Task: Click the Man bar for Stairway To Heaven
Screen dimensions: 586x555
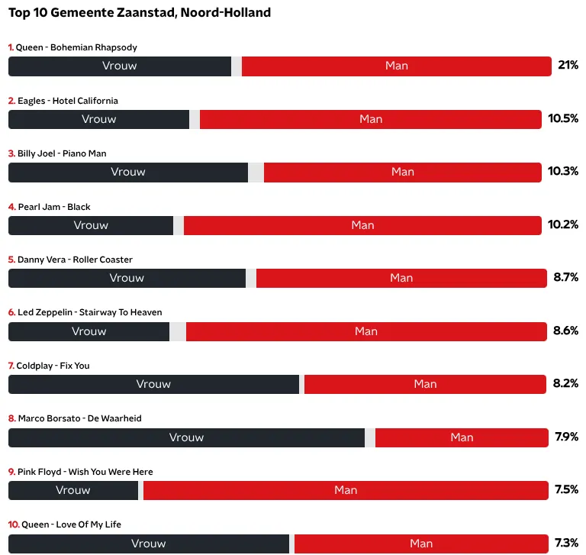Action: click(366, 331)
